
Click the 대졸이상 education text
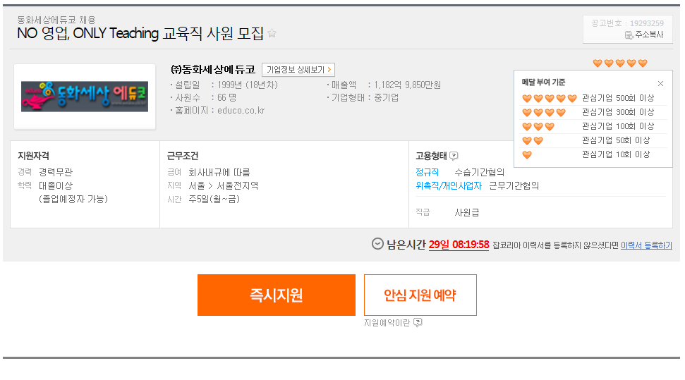pos(56,185)
